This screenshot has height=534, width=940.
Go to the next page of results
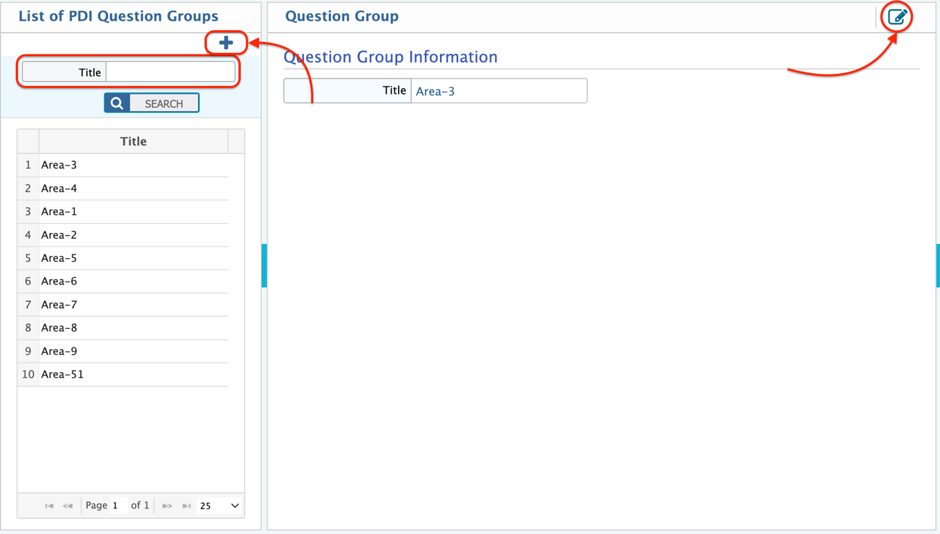(167, 506)
